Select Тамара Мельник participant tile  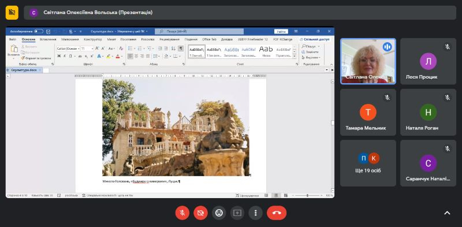pyautogui.click(x=368, y=112)
